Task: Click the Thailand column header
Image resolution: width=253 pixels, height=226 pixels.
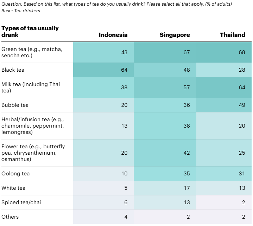Action: click(232, 35)
